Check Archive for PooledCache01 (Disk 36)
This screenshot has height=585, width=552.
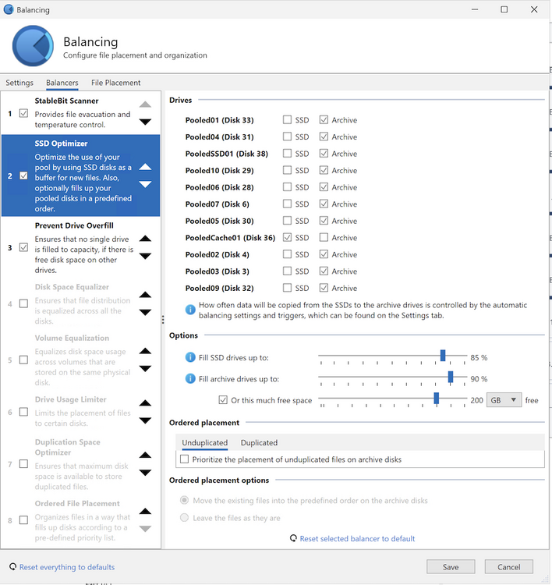(324, 237)
